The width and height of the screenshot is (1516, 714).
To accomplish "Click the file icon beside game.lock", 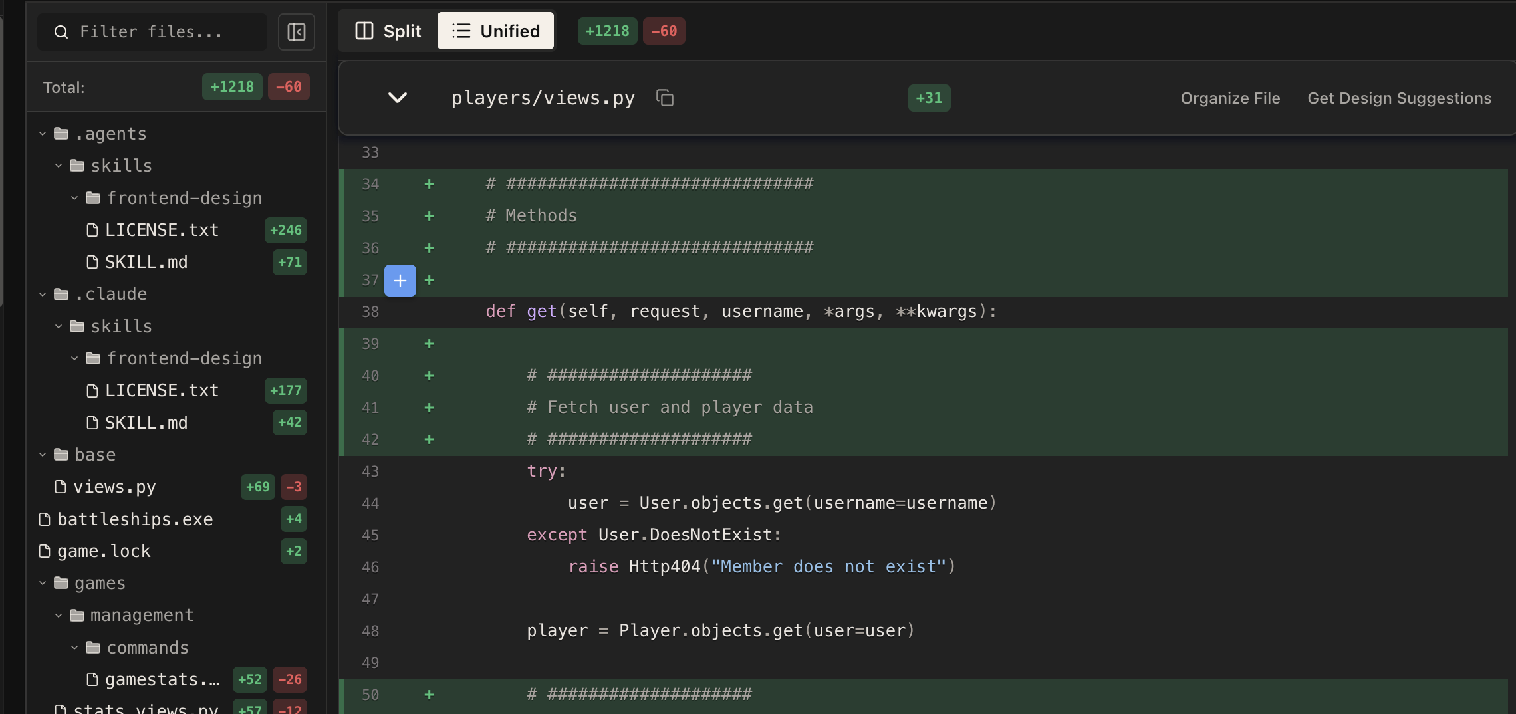I will click(43, 550).
